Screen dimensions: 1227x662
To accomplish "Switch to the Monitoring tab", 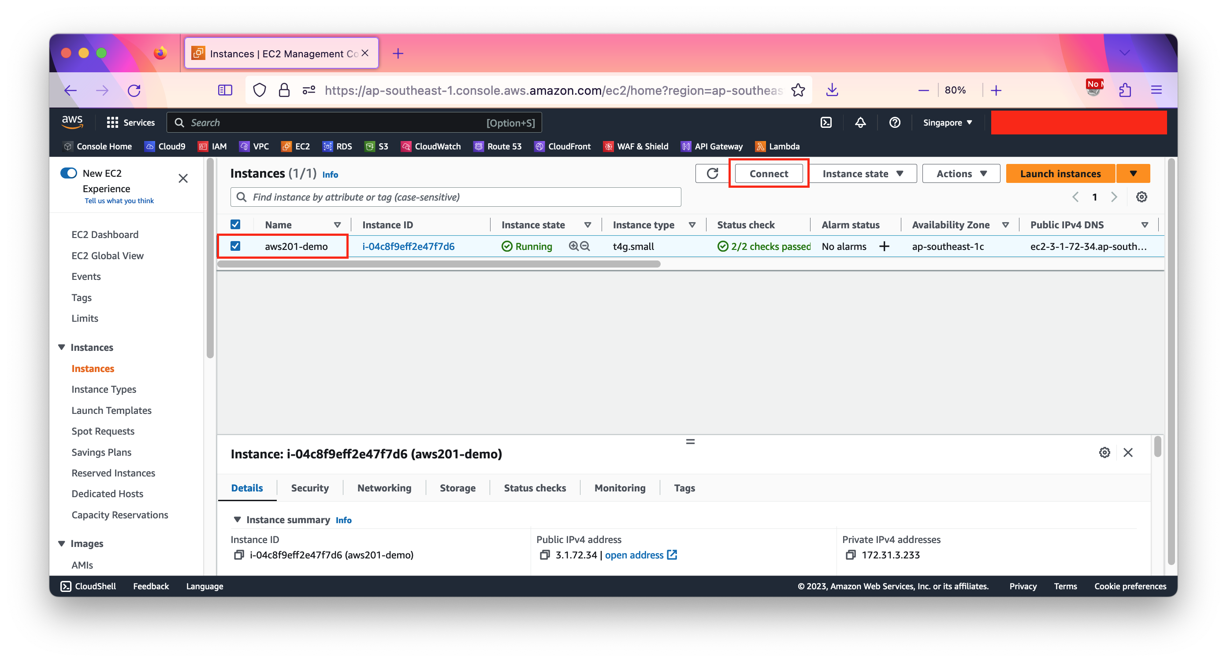I will pos(620,488).
